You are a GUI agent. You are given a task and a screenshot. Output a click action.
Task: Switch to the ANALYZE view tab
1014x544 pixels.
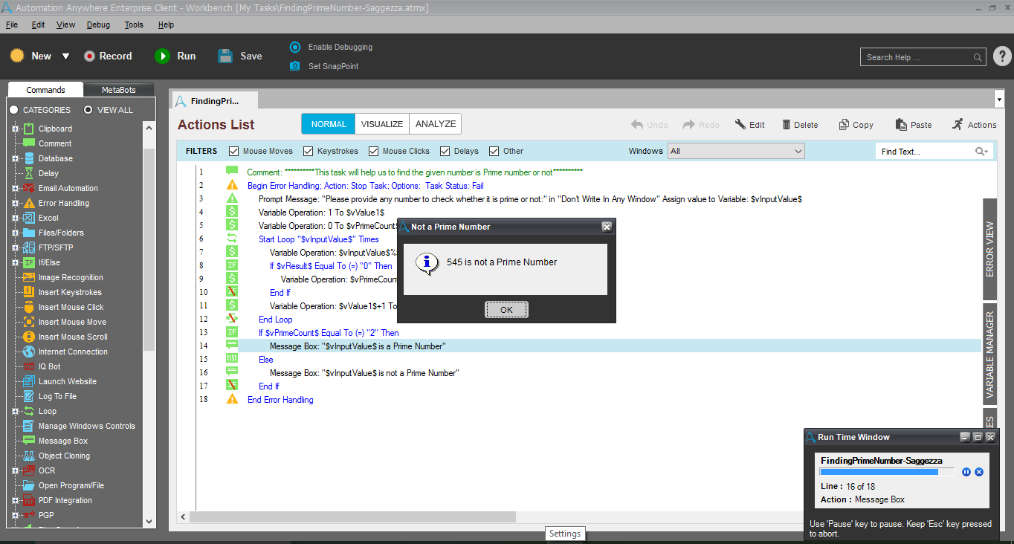point(436,124)
